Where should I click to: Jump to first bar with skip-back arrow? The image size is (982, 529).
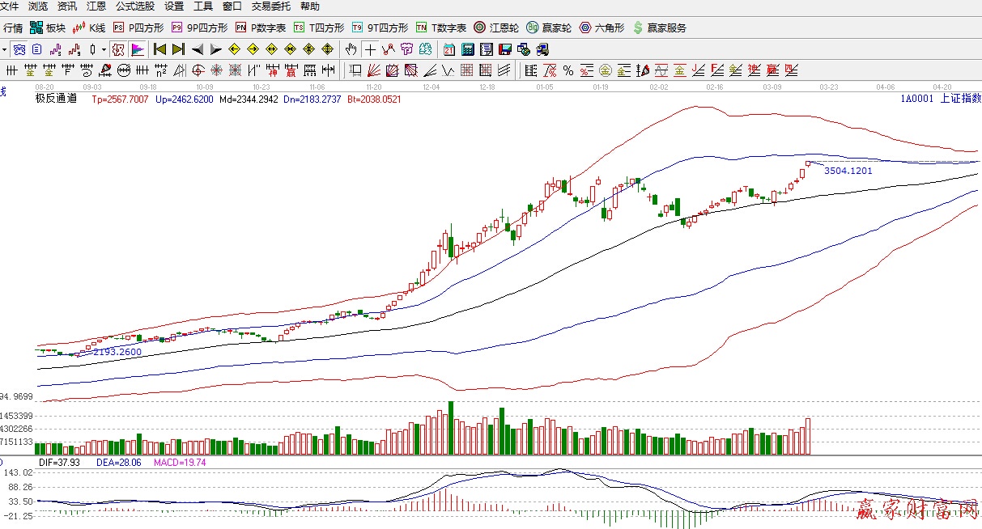pyautogui.click(x=160, y=49)
